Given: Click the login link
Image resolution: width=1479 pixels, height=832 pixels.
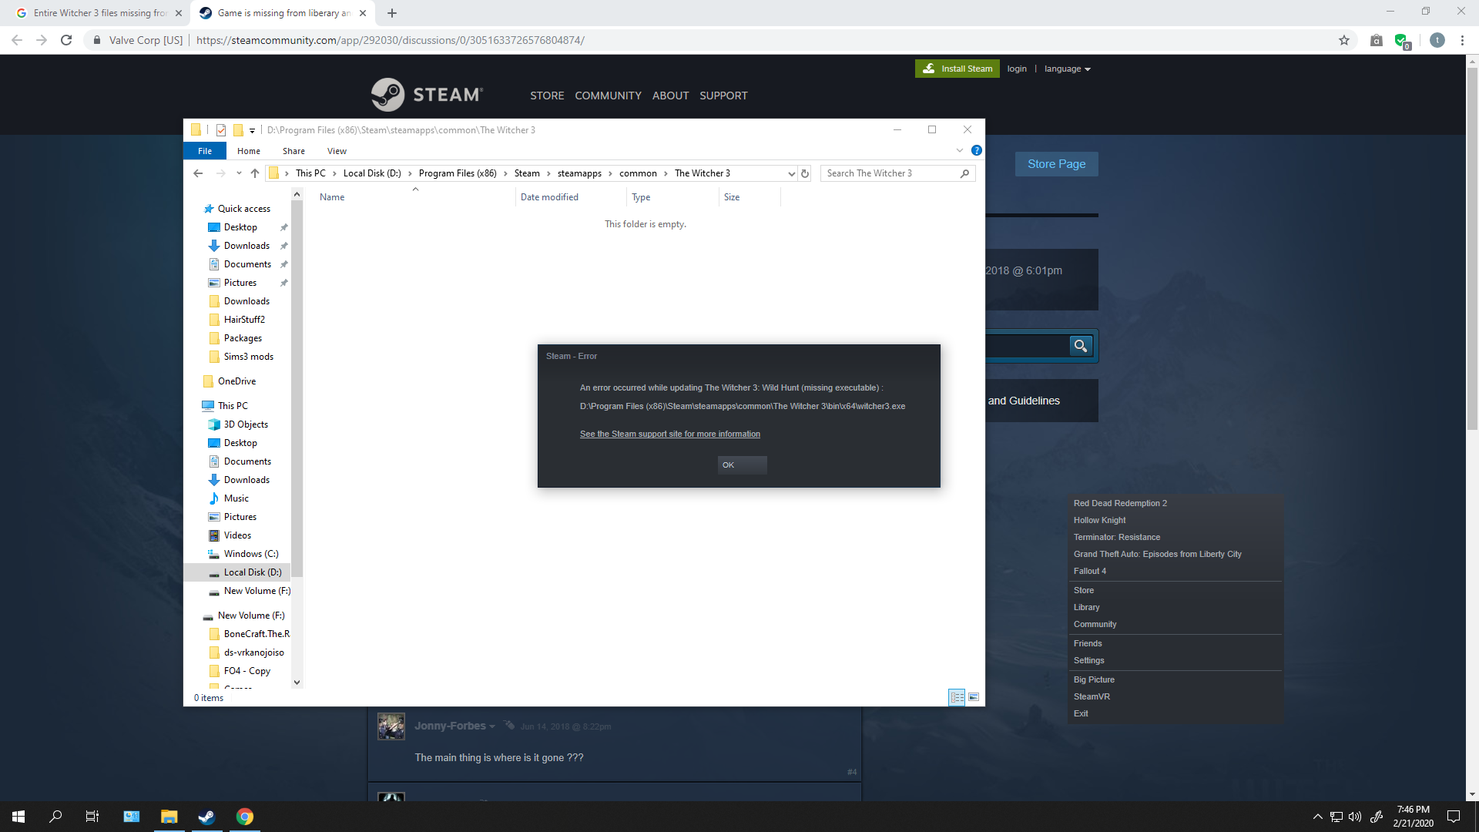Looking at the screenshot, I should (1017, 69).
